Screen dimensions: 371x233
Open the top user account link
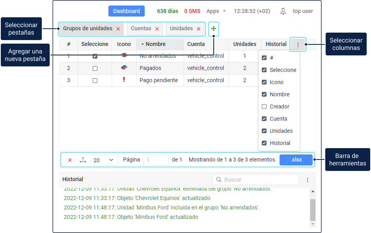[303, 11]
